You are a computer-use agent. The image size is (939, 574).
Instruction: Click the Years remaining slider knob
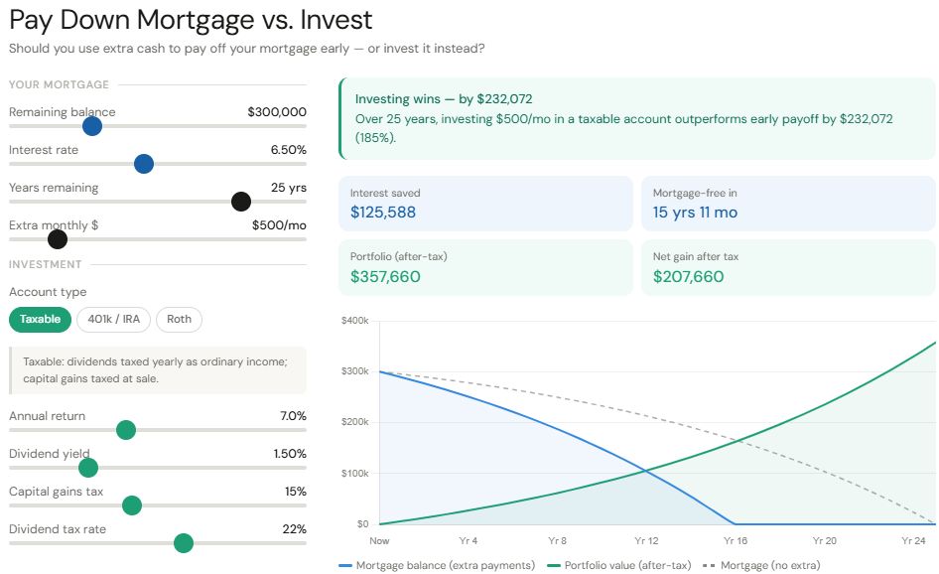pos(240,202)
